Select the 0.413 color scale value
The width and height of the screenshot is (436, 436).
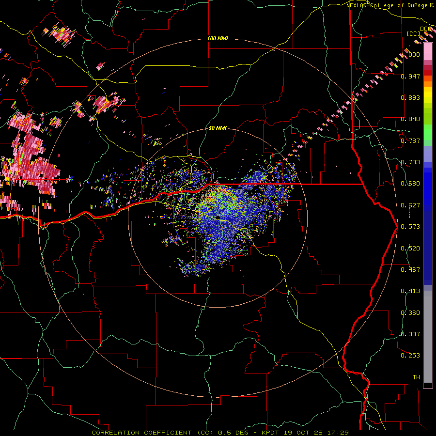tap(410, 291)
